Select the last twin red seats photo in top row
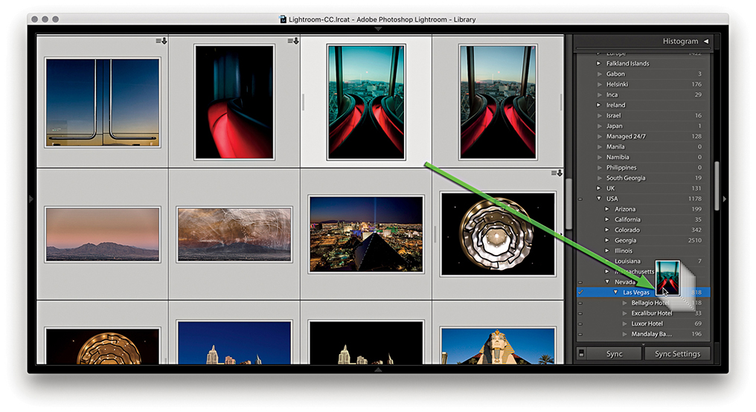Screen dimensions: 756x412 pos(498,102)
